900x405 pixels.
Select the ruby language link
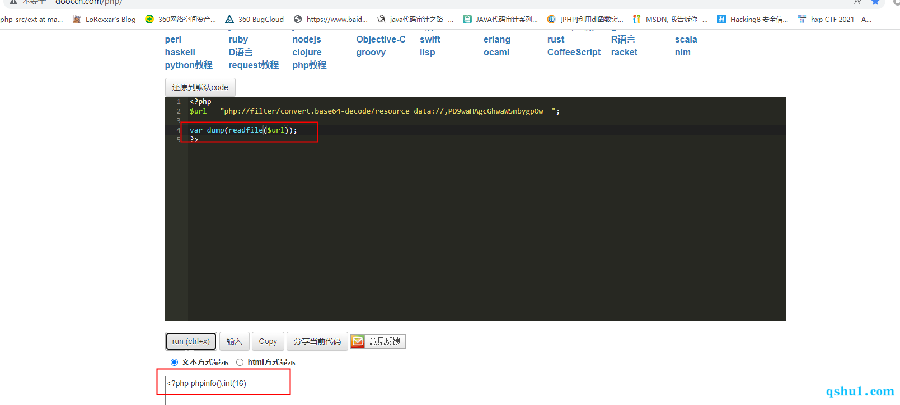(x=238, y=40)
